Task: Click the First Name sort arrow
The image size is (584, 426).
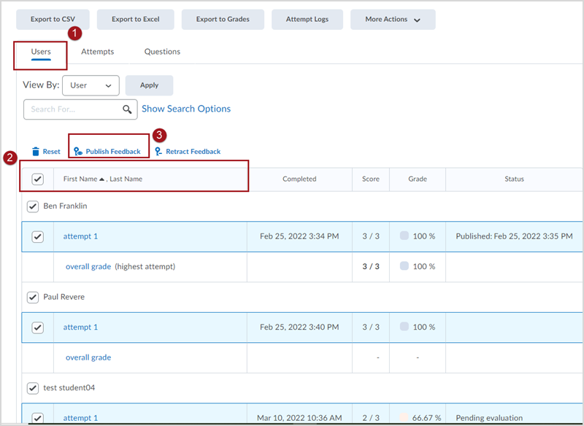Action: [x=101, y=179]
